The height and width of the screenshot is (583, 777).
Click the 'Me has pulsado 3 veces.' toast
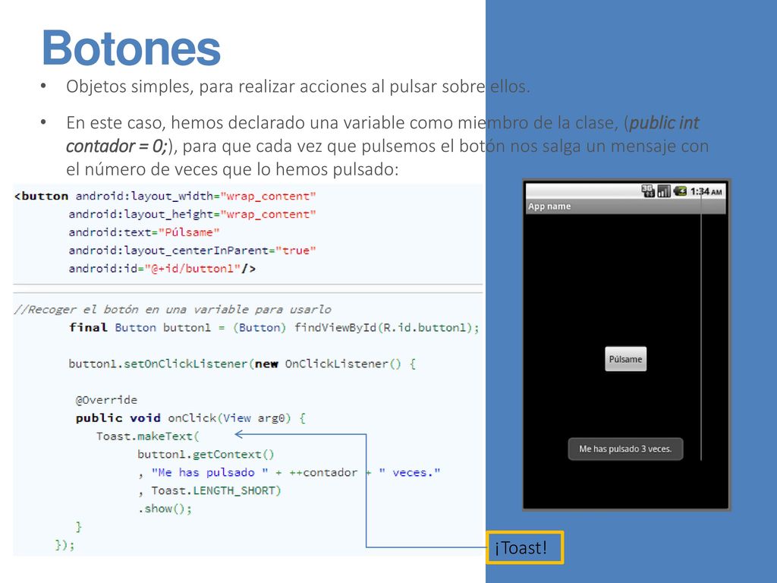point(625,449)
